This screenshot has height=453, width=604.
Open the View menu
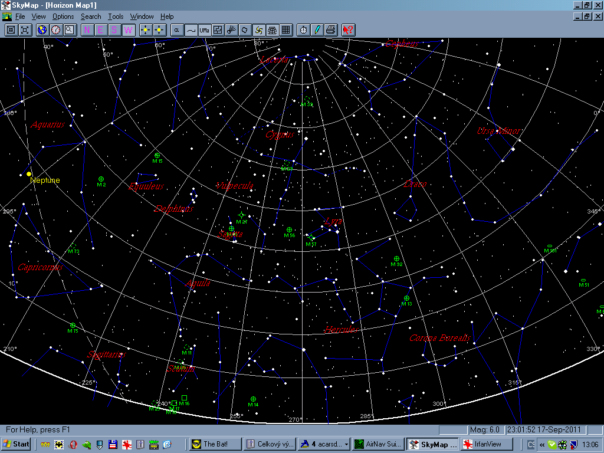pyautogui.click(x=38, y=17)
